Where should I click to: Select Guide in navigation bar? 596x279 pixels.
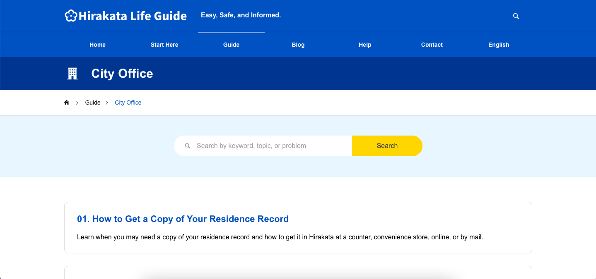[x=231, y=45]
